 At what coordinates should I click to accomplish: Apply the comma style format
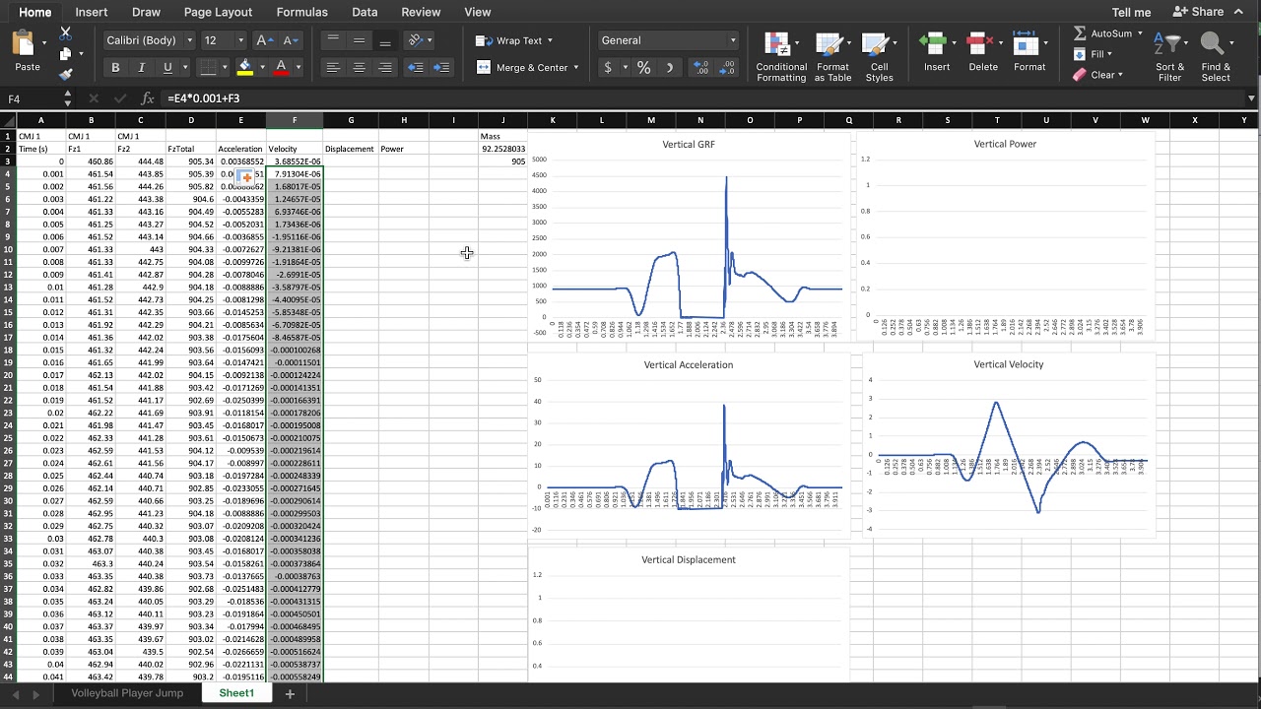[670, 67]
